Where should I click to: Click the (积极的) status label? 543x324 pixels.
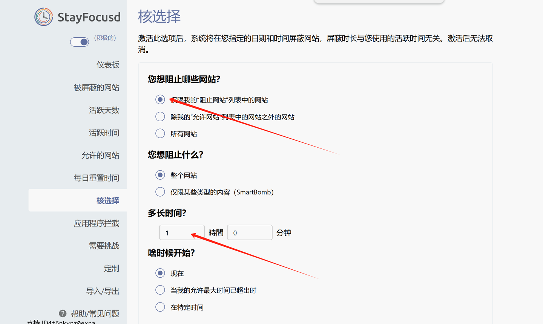[105, 38]
